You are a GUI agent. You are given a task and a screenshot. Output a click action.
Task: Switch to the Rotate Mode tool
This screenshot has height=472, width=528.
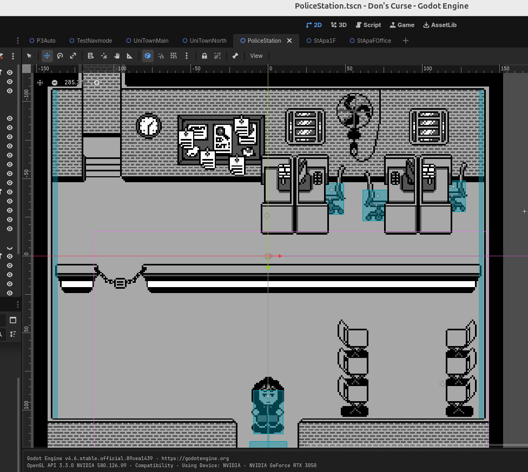(x=60, y=56)
